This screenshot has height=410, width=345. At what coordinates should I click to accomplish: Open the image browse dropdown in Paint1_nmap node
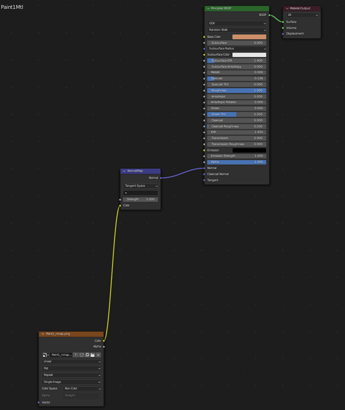coord(45,355)
